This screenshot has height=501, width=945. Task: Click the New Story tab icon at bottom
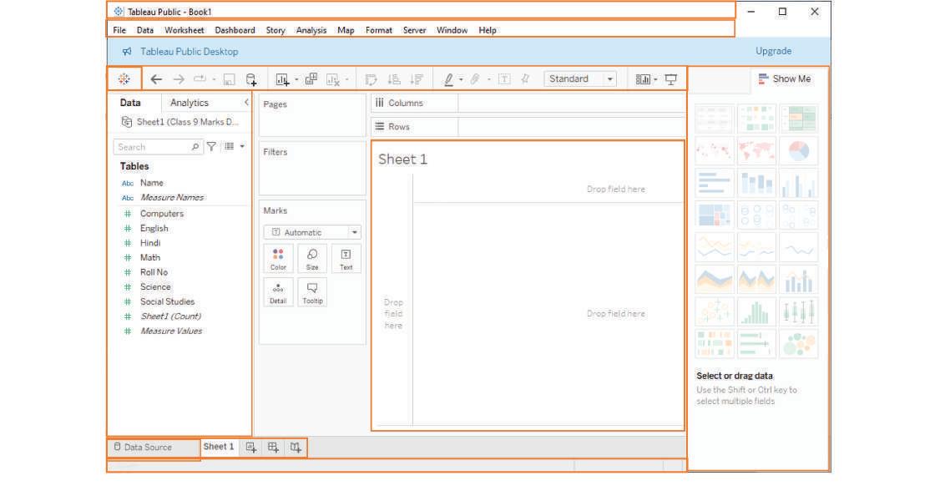click(296, 447)
